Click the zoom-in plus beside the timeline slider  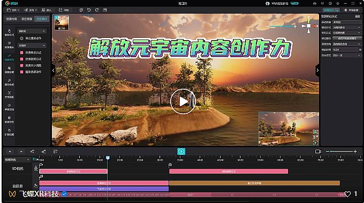pos(355,151)
